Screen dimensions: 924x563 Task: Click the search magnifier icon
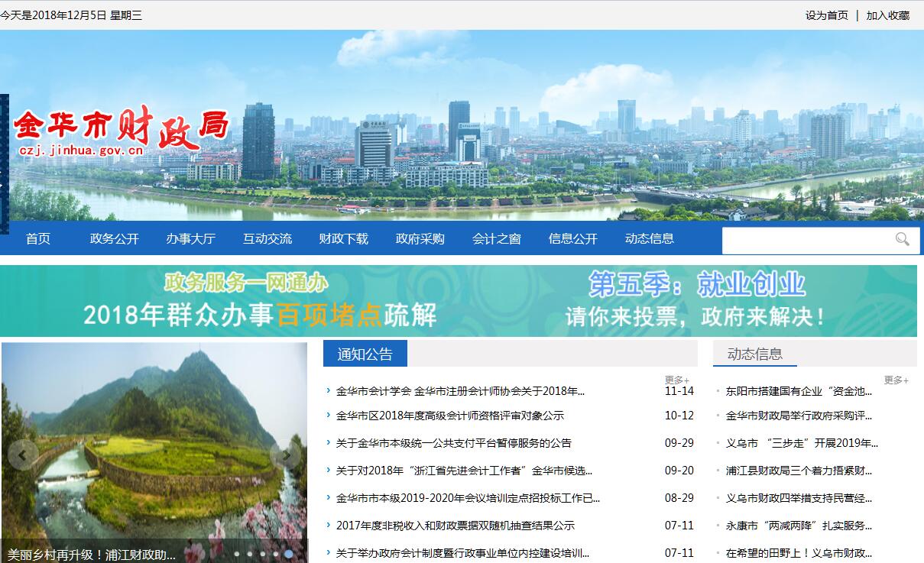pyautogui.click(x=902, y=239)
